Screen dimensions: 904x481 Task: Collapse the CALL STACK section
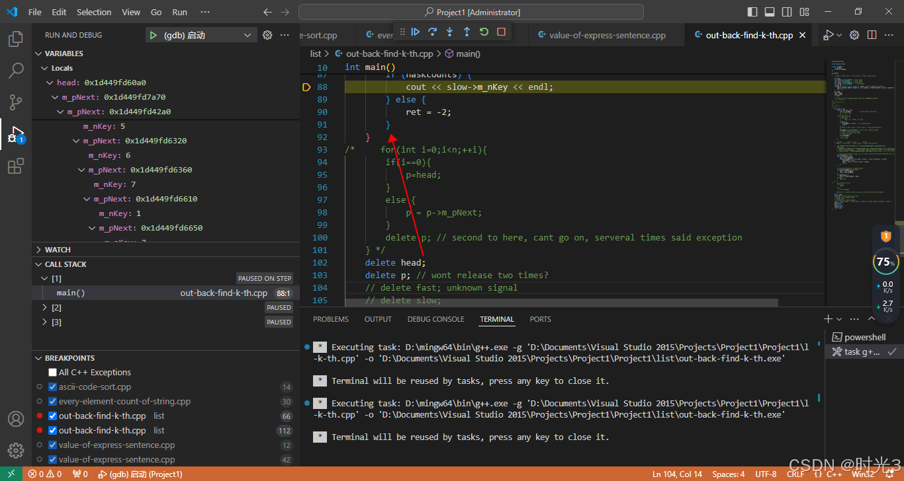[x=40, y=264]
